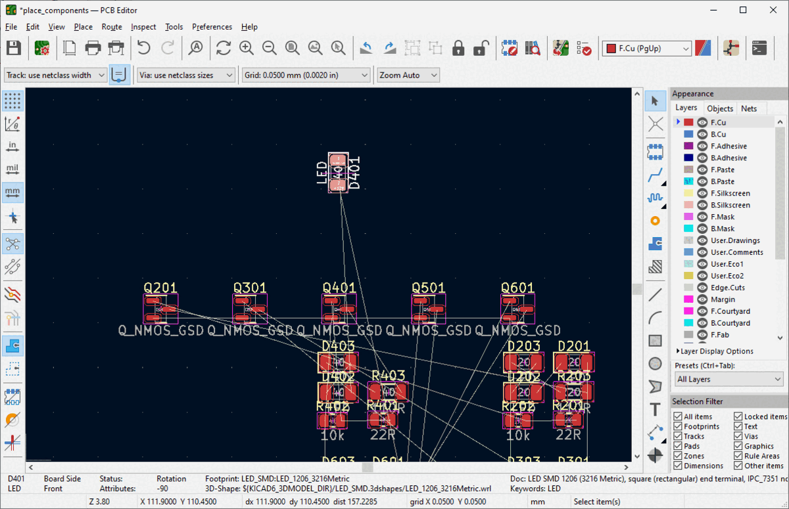
Task: Click the Unlock icon
Action: click(482, 48)
